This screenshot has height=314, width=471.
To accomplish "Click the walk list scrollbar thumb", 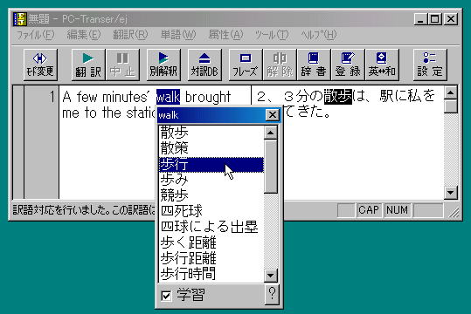I will tap(271, 167).
